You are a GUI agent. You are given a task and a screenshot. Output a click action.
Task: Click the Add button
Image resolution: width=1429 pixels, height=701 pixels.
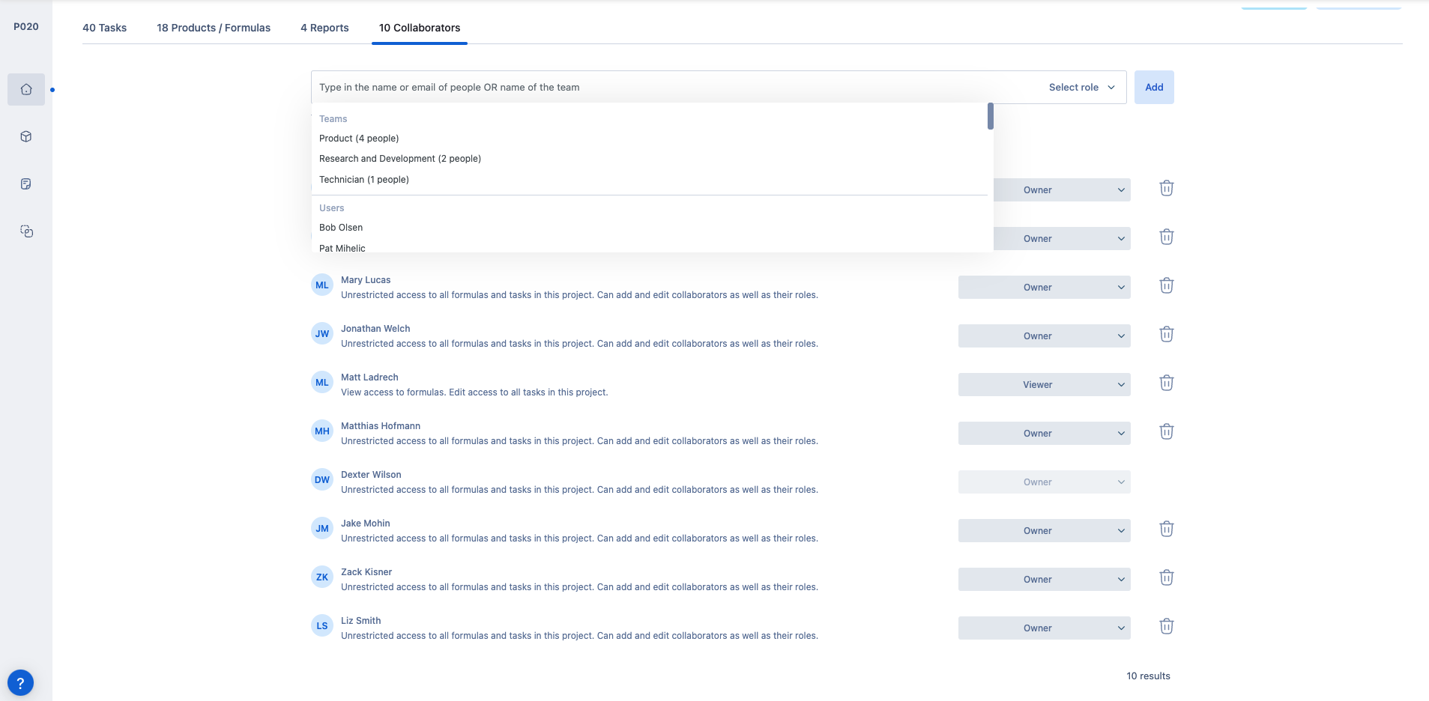tap(1153, 87)
